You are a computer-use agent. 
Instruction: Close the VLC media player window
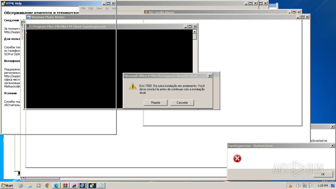298,12
